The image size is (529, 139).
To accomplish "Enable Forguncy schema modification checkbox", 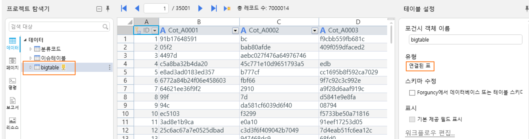I will 412,93.
